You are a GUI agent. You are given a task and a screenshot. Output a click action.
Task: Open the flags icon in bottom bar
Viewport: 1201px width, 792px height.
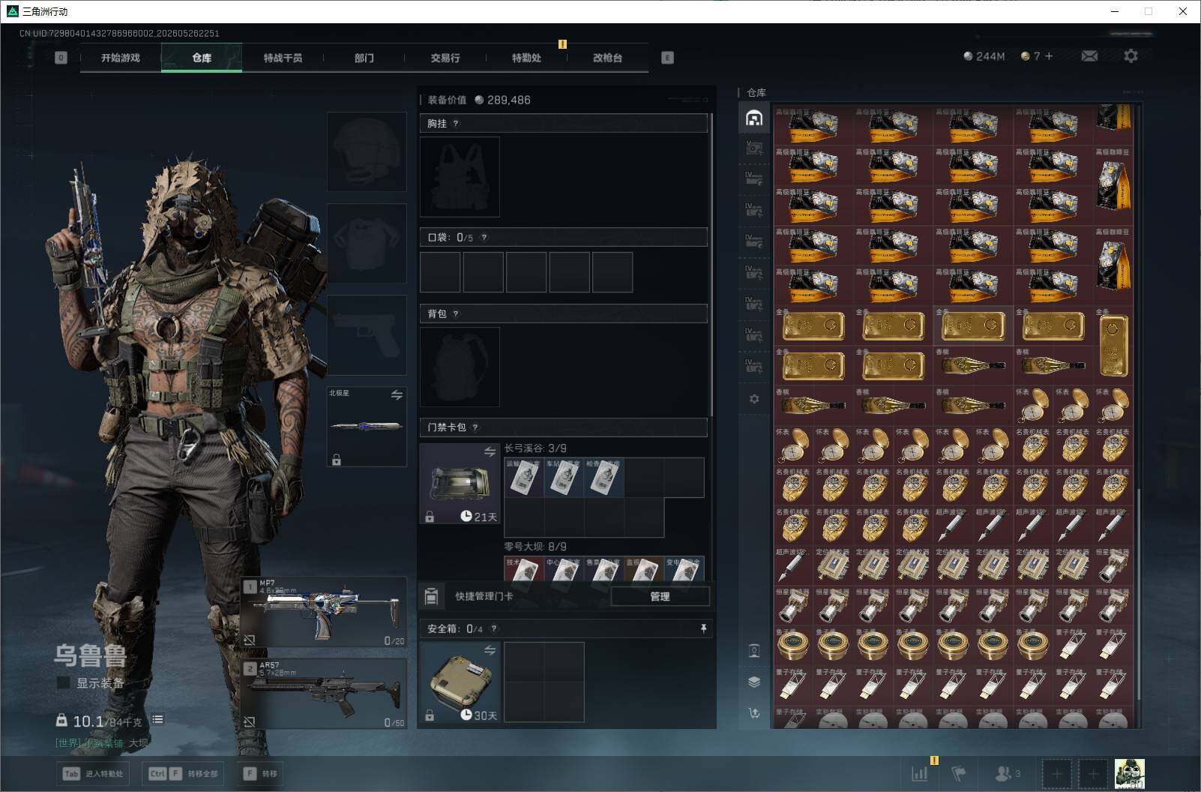pyautogui.click(x=959, y=773)
